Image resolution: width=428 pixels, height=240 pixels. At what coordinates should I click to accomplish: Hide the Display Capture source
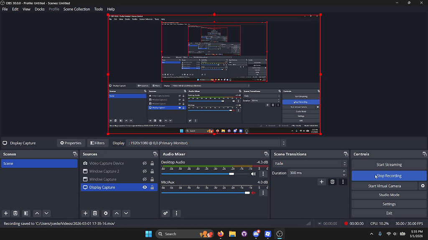click(x=145, y=187)
